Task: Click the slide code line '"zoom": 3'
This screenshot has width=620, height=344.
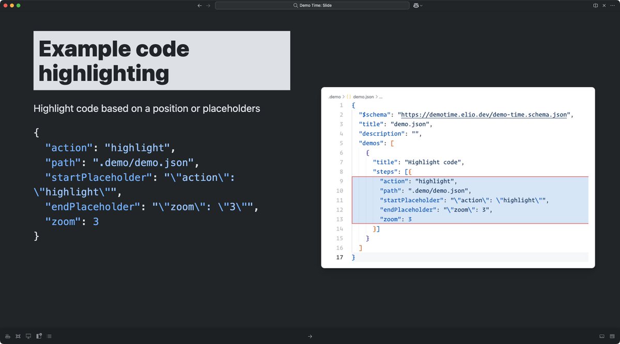Action: [72, 222]
